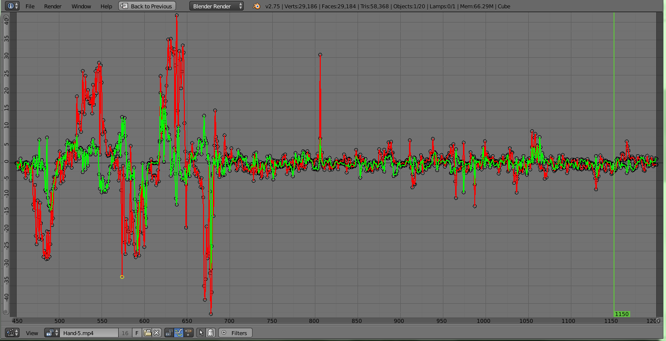Open the View menu in clip editor
Viewport: 666px width, 341px height.
tap(32, 333)
